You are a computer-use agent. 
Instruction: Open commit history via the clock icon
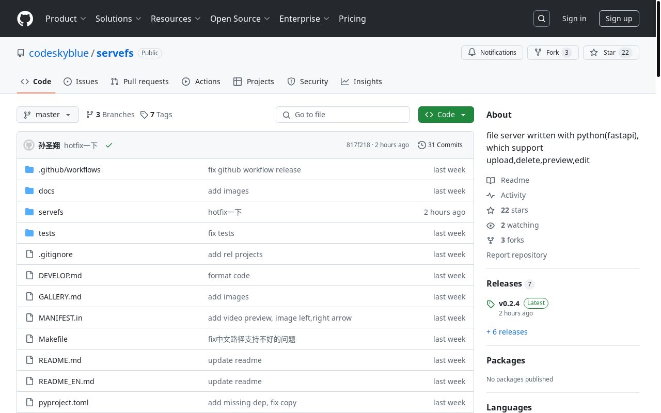click(x=421, y=145)
